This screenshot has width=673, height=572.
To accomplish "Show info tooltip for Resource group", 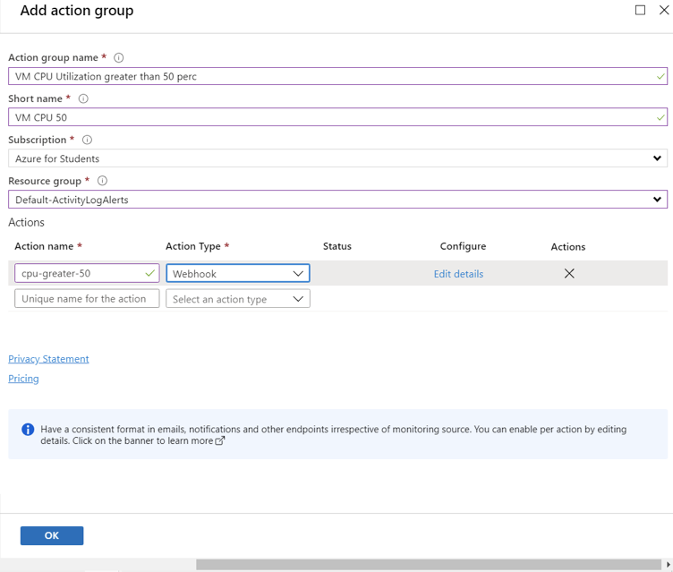I will click(x=102, y=181).
